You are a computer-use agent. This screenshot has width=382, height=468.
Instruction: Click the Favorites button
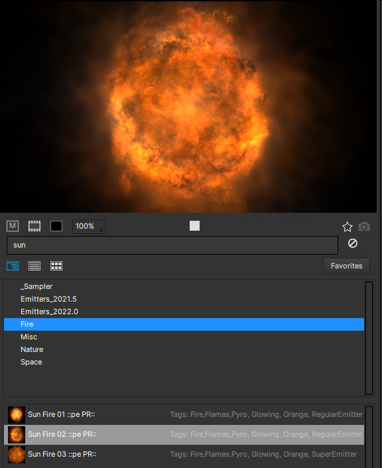click(346, 266)
